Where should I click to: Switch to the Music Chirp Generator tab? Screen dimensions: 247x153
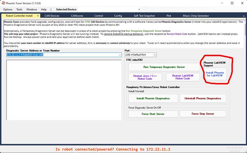[x=196, y=16]
